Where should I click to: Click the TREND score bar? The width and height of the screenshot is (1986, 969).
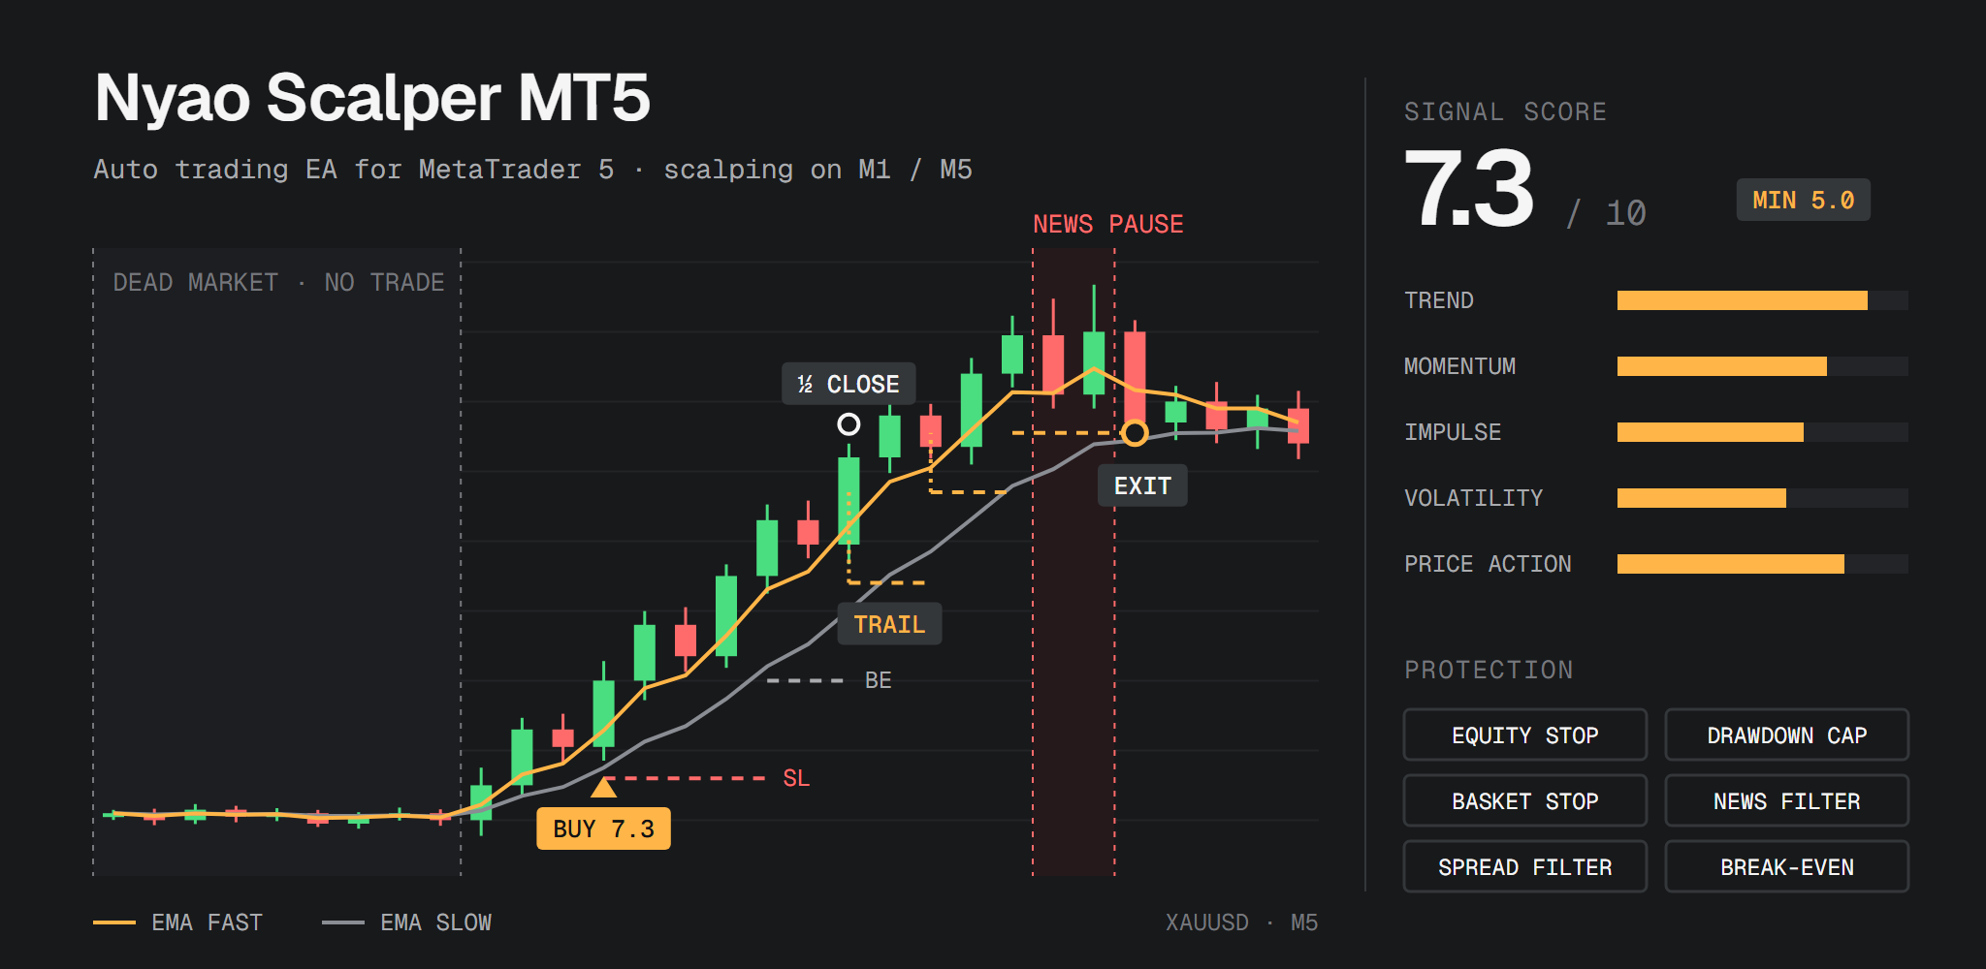[1762, 300]
